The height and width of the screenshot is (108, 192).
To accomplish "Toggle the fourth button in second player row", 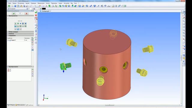I will click(x=23, y=26).
